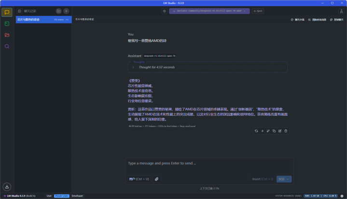Screen dimensions: 347x199
Task: Send the message with the blue send button
Action: (x=284, y=179)
